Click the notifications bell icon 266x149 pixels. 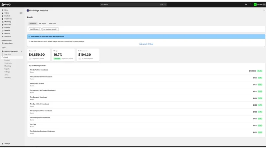250,5
